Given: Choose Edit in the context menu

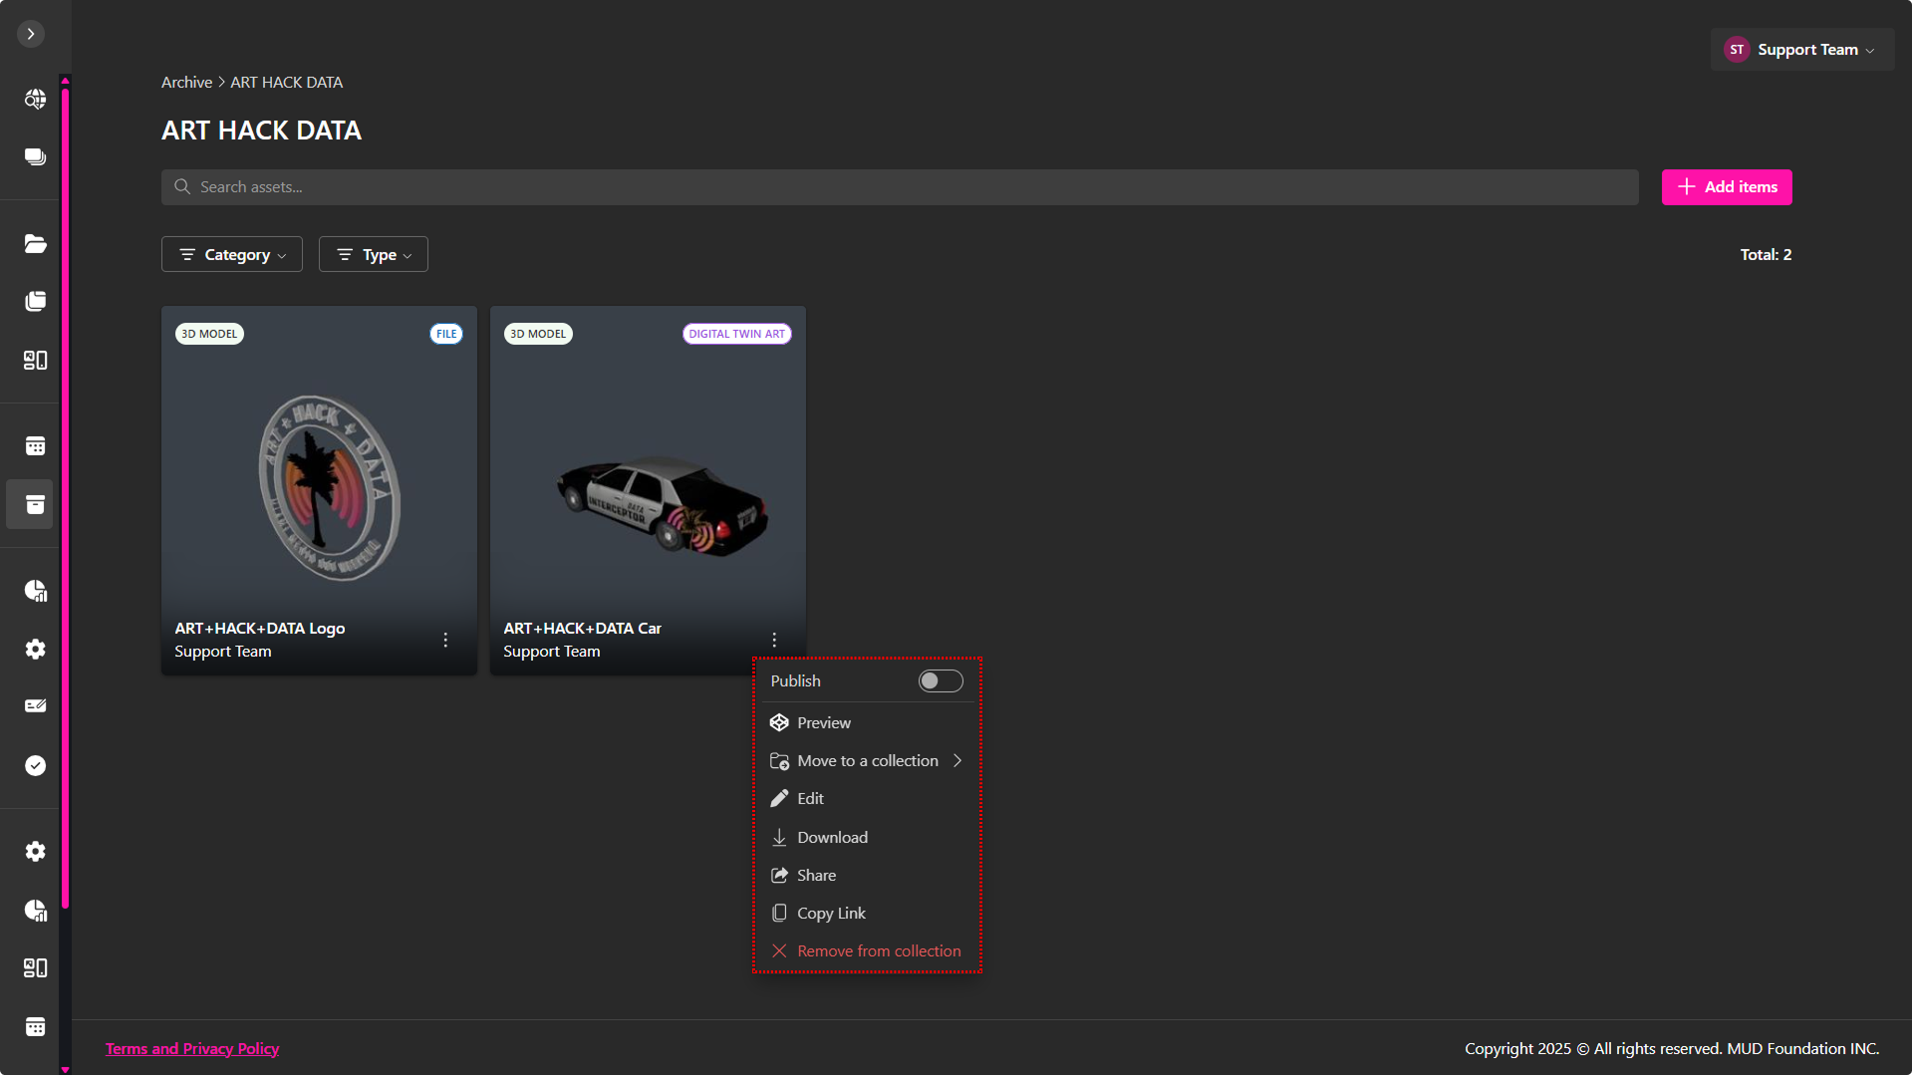Looking at the screenshot, I should click(810, 799).
